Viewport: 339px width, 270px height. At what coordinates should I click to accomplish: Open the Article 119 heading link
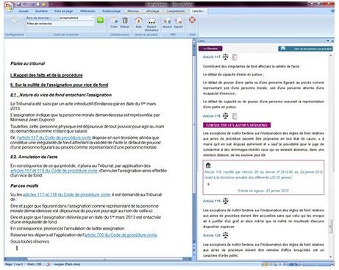tap(212, 201)
